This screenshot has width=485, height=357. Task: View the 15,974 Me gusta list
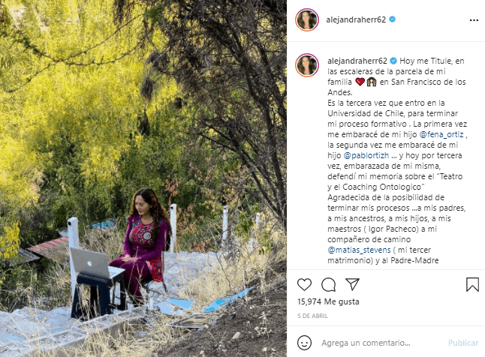[328, 301]
